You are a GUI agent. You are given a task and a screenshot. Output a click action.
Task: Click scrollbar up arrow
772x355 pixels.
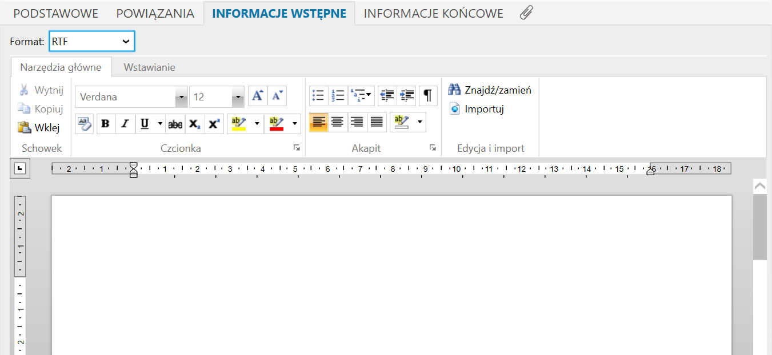760,186
